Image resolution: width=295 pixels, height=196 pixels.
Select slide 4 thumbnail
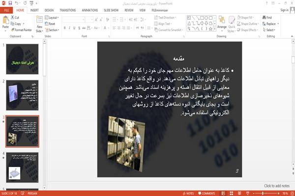(x=22, y=168)
